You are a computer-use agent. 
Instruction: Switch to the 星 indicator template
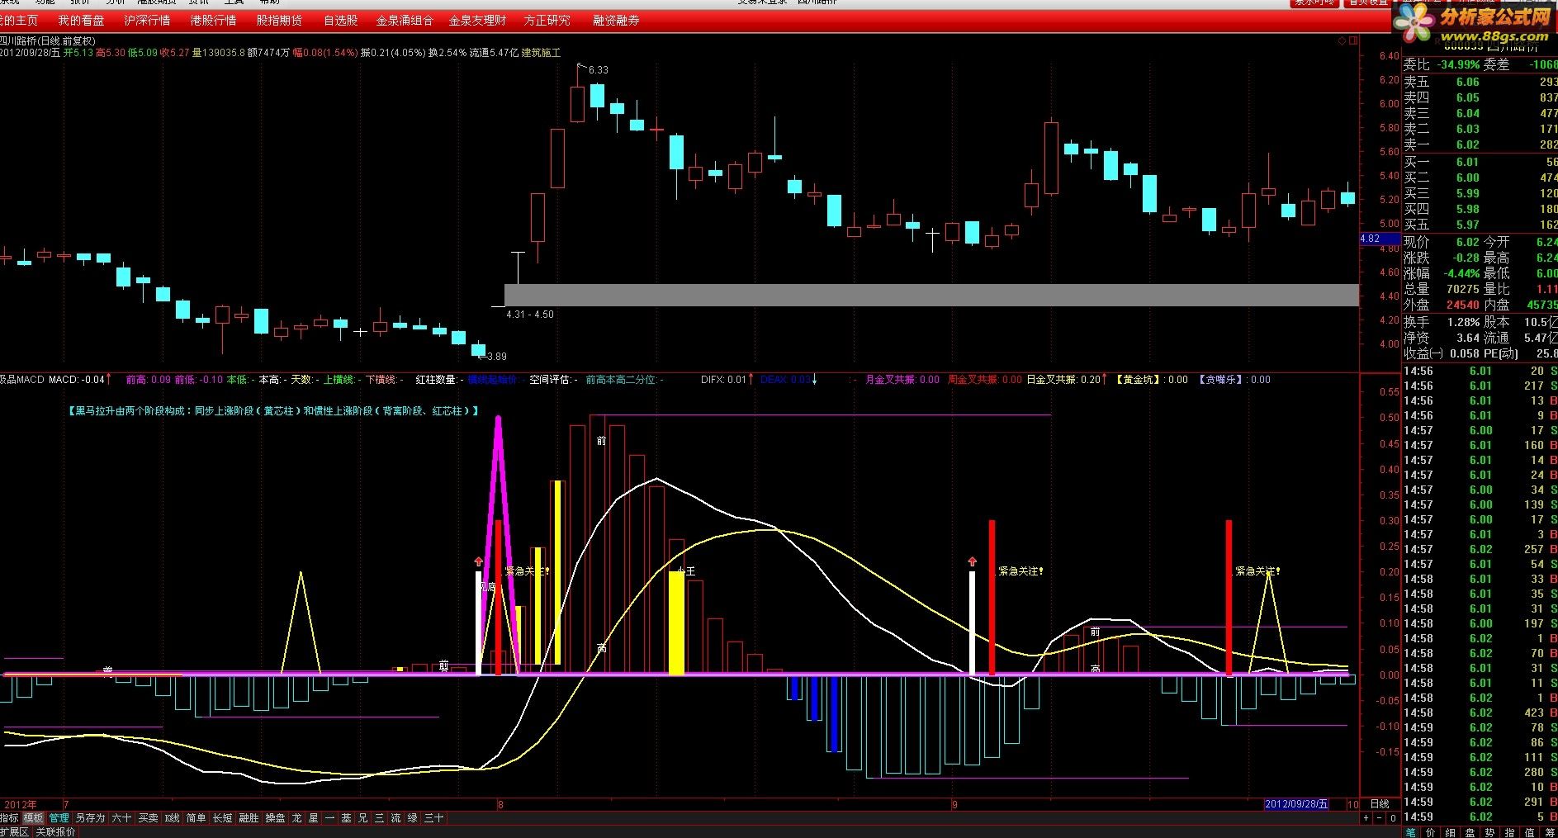pos(314,818)
